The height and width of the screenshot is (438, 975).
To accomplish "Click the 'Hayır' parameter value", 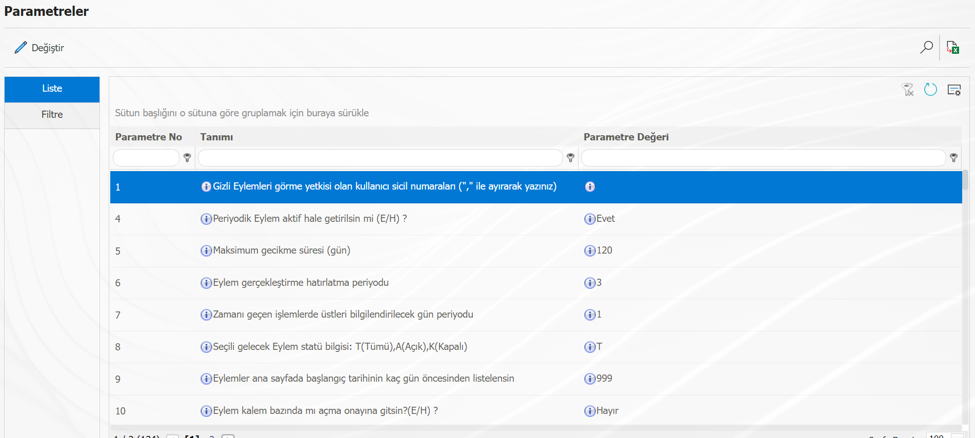I will 607,411.
